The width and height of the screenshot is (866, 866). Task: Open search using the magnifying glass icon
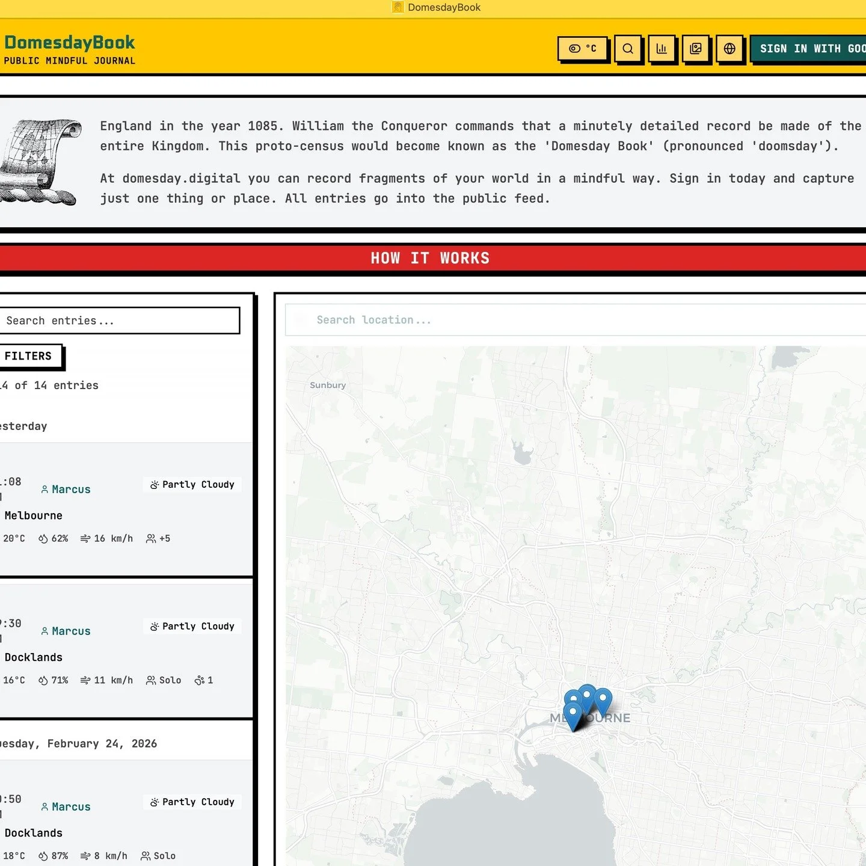628,50
